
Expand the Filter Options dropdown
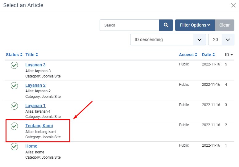pyautogui.click(x=195, y=25)
